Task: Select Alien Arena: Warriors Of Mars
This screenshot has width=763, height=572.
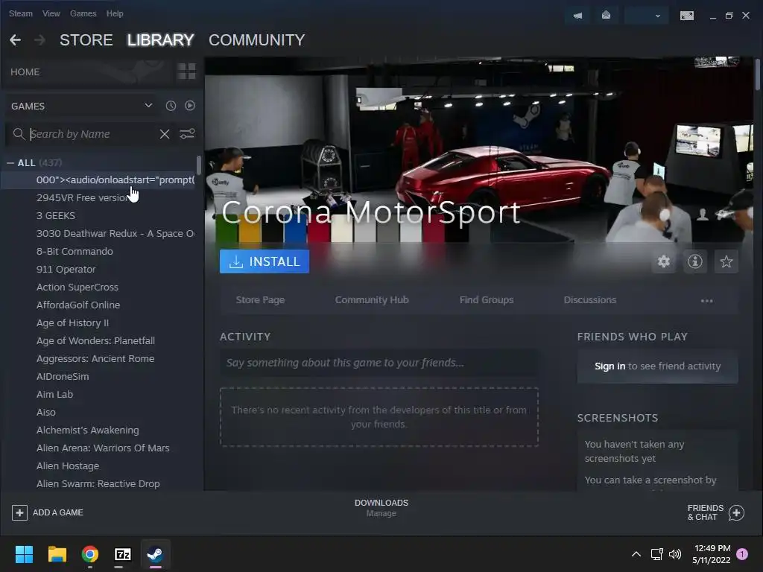Action: coord(103,448)
